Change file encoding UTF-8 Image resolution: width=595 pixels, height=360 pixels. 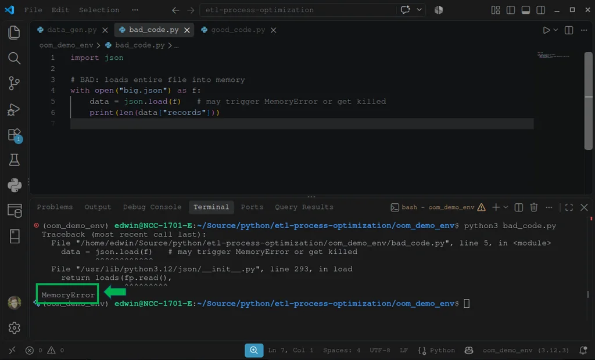(x=380, y=350)
